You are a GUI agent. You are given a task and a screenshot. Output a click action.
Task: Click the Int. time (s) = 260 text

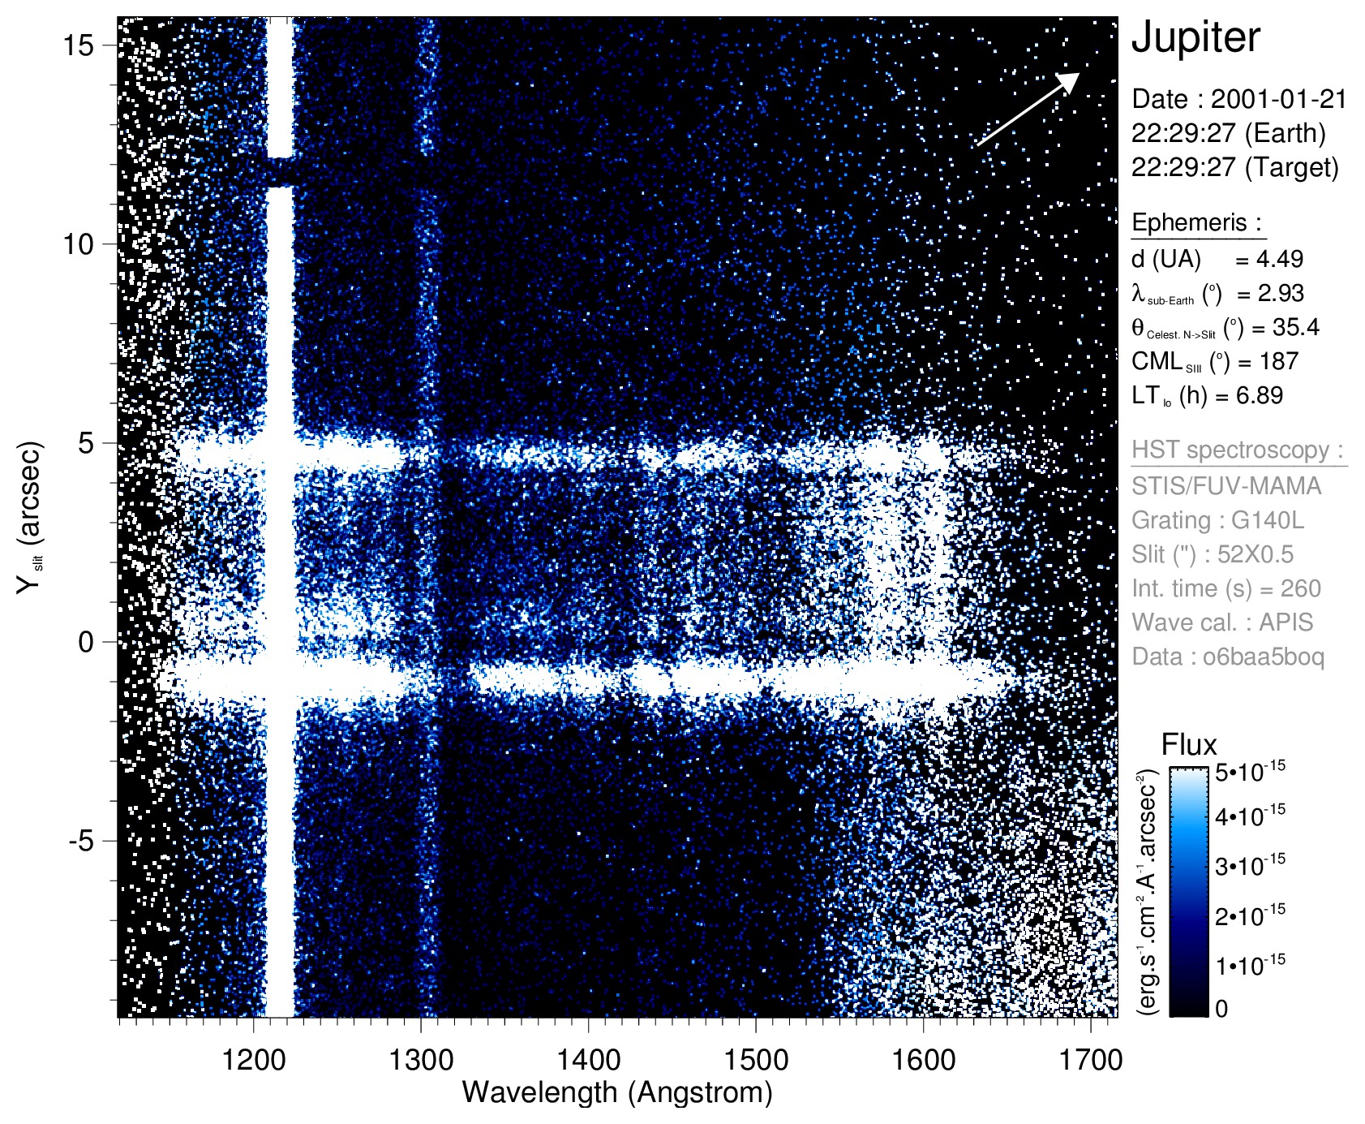point(1226,588)
